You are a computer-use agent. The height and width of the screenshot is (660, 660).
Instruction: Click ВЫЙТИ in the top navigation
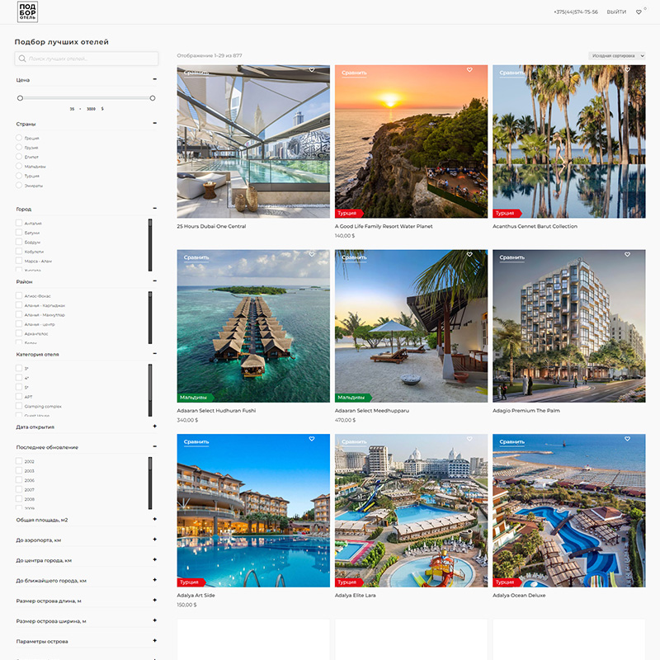click(x=615, y=12)
